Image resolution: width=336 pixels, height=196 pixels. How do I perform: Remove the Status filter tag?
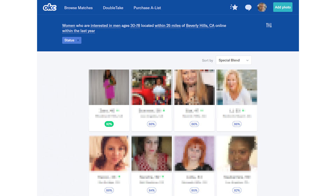[x=78, y=40]
